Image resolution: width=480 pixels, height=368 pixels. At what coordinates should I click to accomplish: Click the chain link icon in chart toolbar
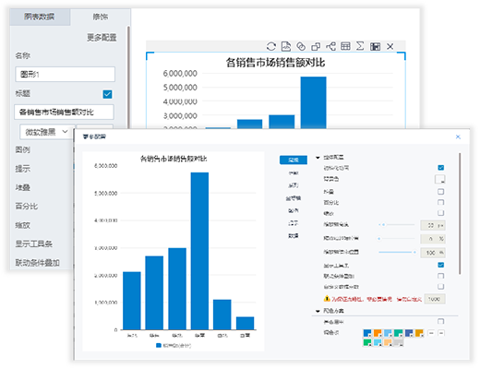301,46
